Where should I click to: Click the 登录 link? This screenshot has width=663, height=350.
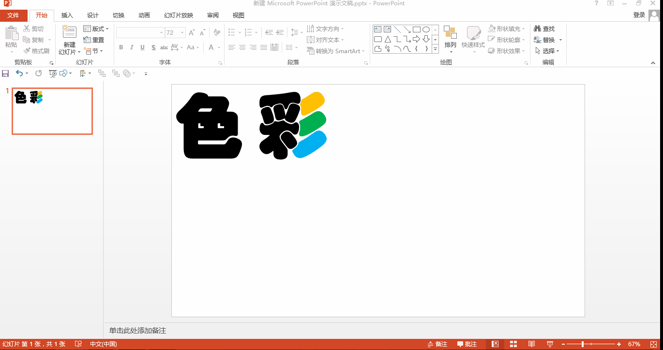coord(639,15)
